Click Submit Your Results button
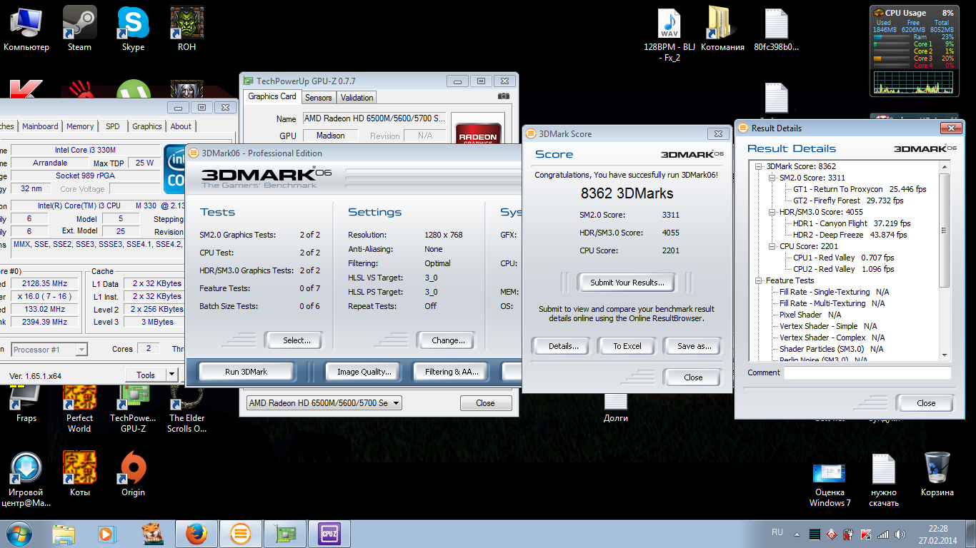The width and height of the screenshot is (976, 548). click(627, 283)
